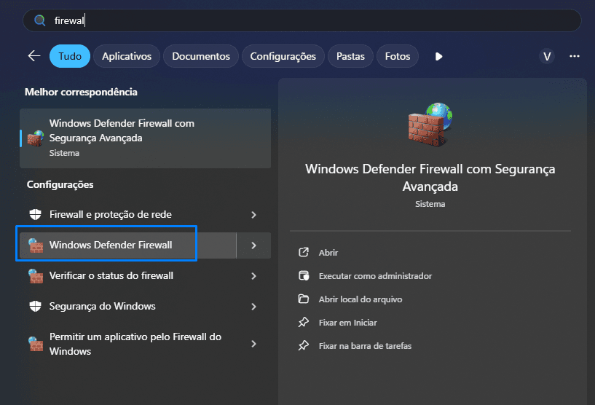Image resolution: width=595 pixels, height=405 pixels.
Task: Switch to the Configurações filter tab
Action: [x=283, y=56]
